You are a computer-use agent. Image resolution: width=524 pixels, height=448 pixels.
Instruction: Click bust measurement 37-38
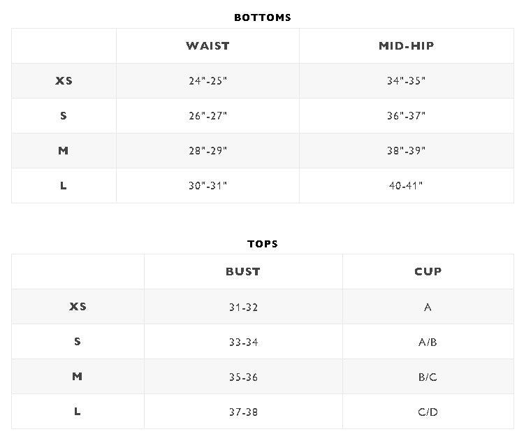coord(243,412)
